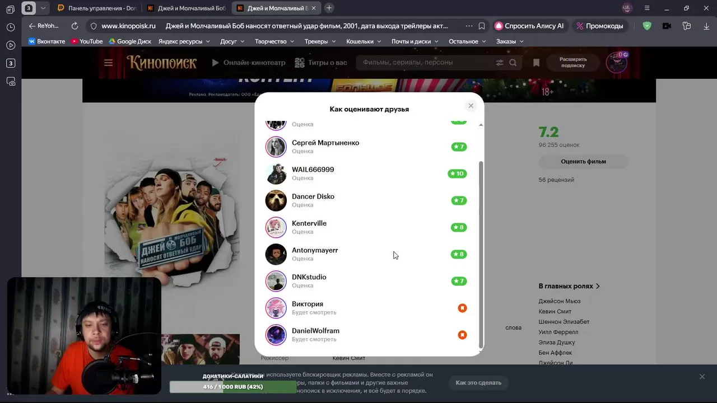Expand Трекеры bookmarks folder

click(320, 41)
